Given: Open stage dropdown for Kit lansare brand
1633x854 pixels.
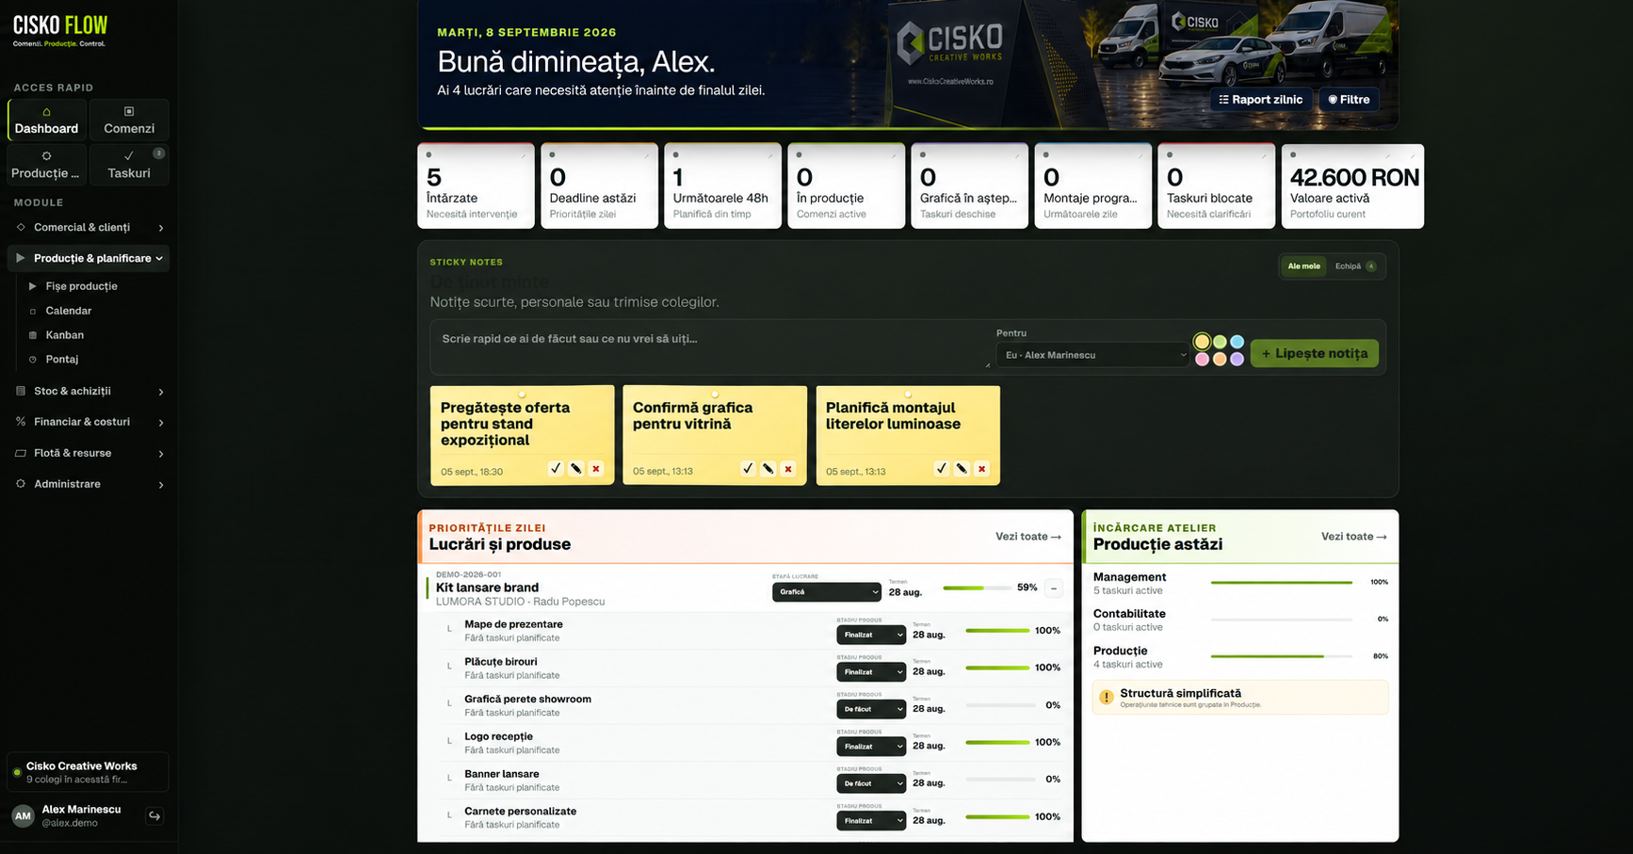Looking at the screenshot, I should 827,592.
